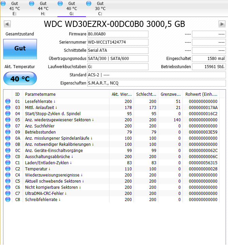Image resolution: width=228 pixels, height=245 pixels.
Task: Click the 40 °C temperature button
Action: pyautogui.click(x=20, y=79)
